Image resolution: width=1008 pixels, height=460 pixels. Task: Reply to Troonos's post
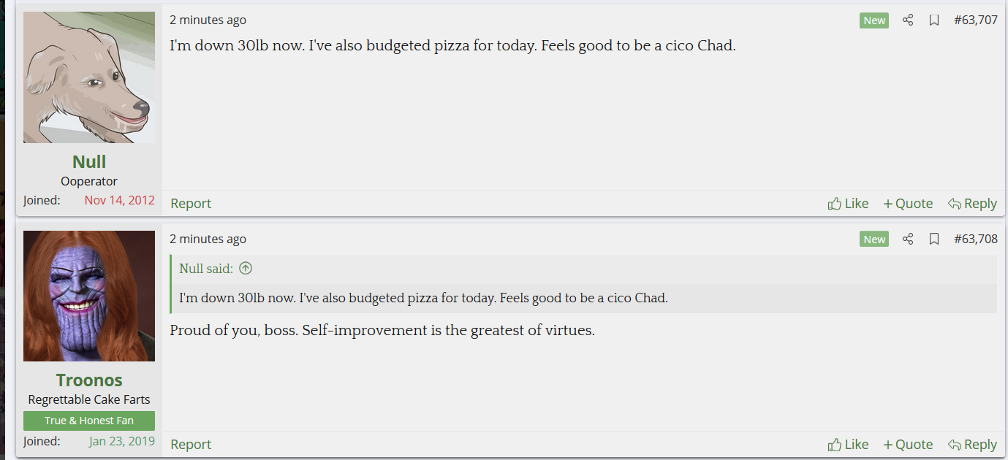[972, 445]
